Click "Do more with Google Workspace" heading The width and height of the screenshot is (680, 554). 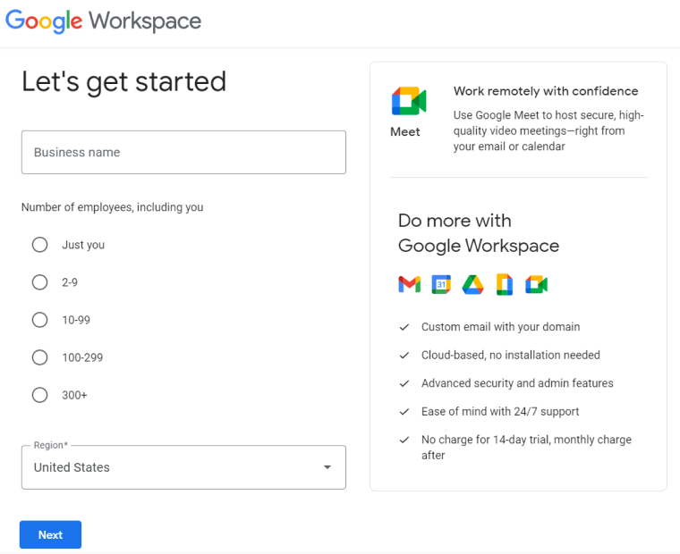coord(479,233)
